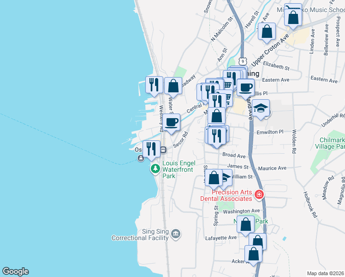Open the Louis Engel Waterfront Park tree icon
This screenshot has width=345, height=277.
155,169
